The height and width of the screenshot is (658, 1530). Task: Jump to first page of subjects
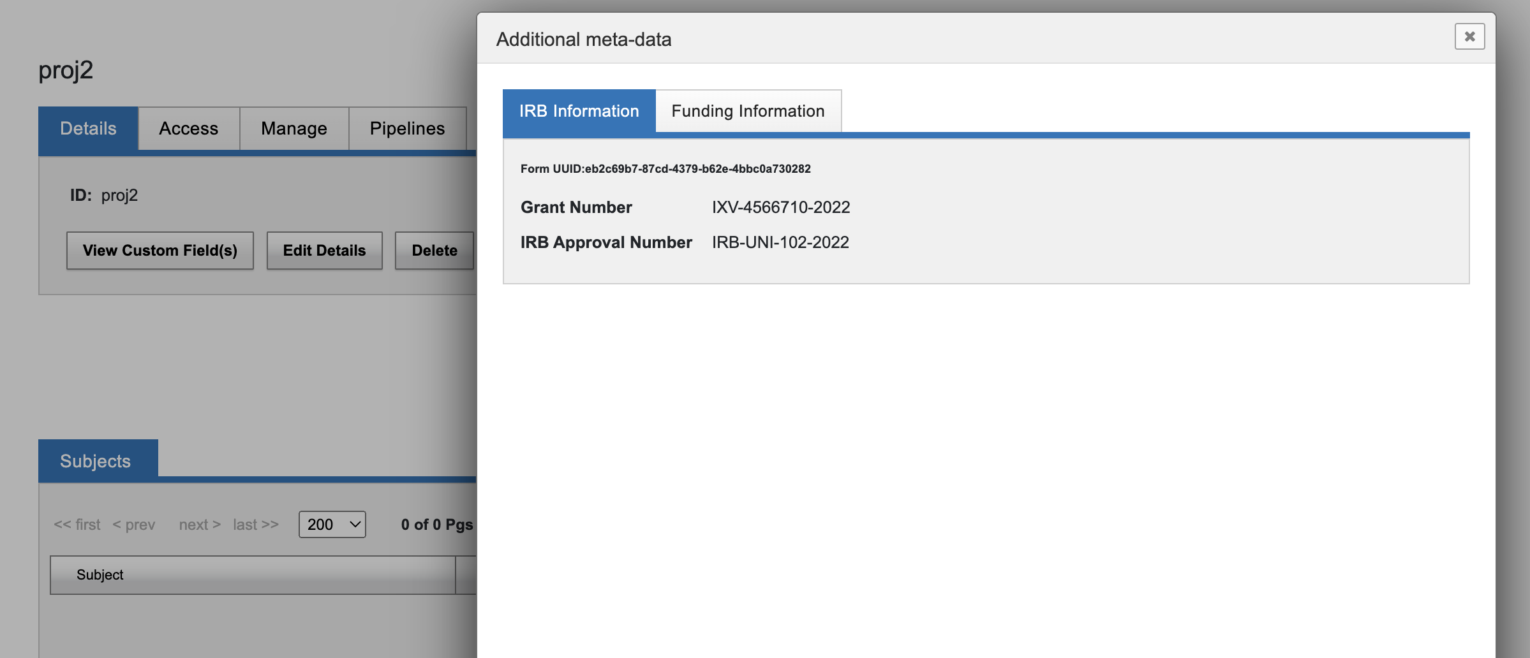(77, 525)
